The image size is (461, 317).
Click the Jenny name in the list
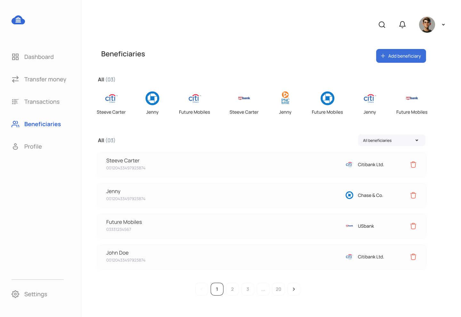point(113,191)
